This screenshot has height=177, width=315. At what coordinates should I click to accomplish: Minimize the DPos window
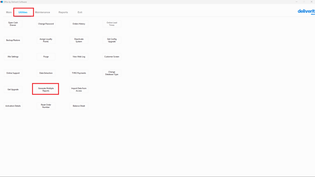tap(297, 2)
